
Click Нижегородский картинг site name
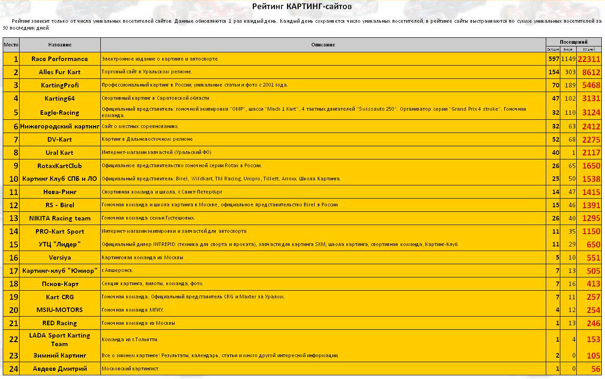[59, 126]
